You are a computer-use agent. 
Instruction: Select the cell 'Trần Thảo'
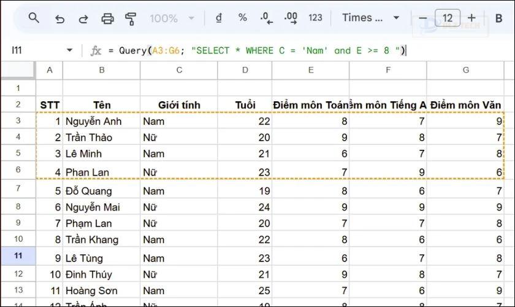coord(102,137)
